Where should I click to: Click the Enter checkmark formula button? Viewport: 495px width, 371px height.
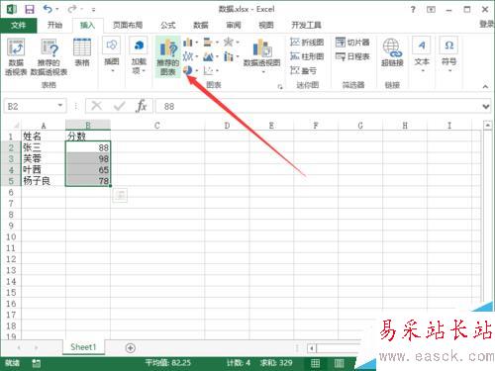tap(119, 106)
